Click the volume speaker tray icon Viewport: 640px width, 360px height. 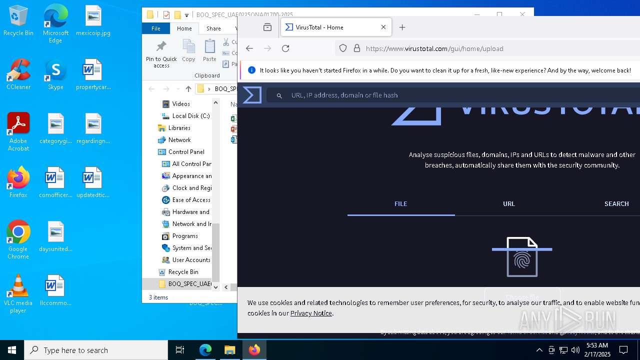[575, 350]
